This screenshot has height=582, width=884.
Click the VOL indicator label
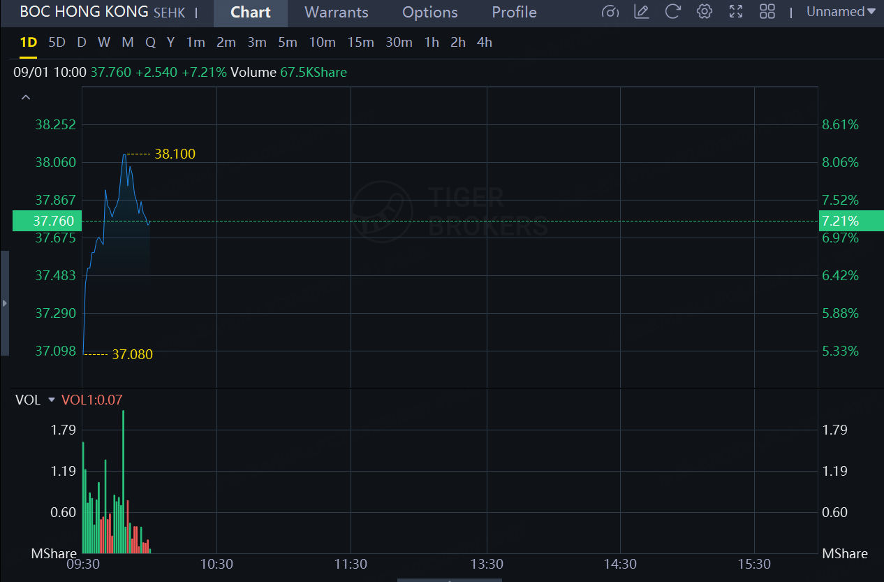(x=28, y=400)
